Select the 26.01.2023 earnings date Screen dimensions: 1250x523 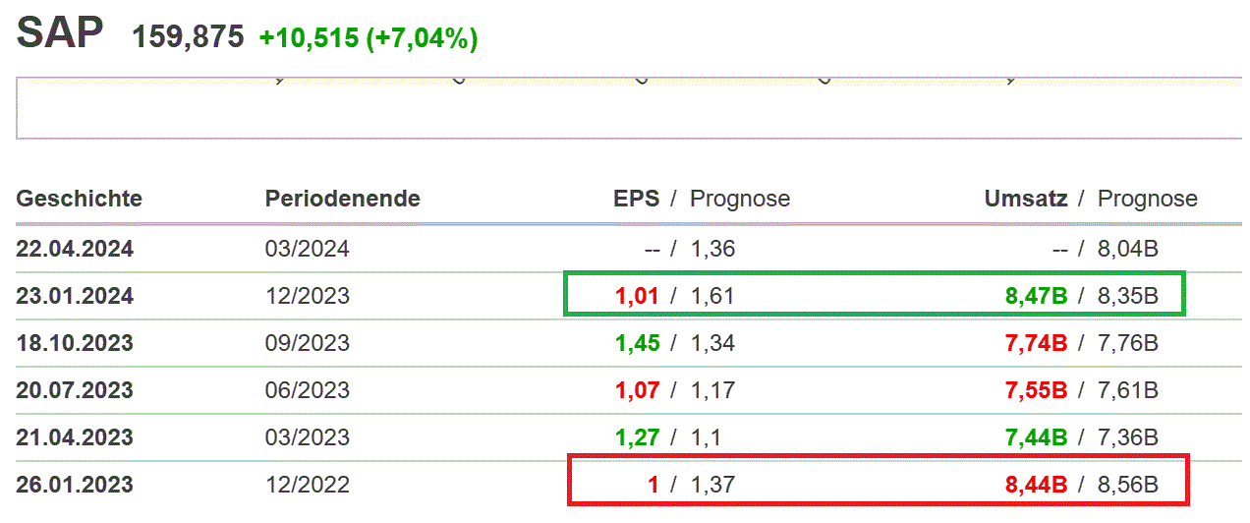[75, 485]
